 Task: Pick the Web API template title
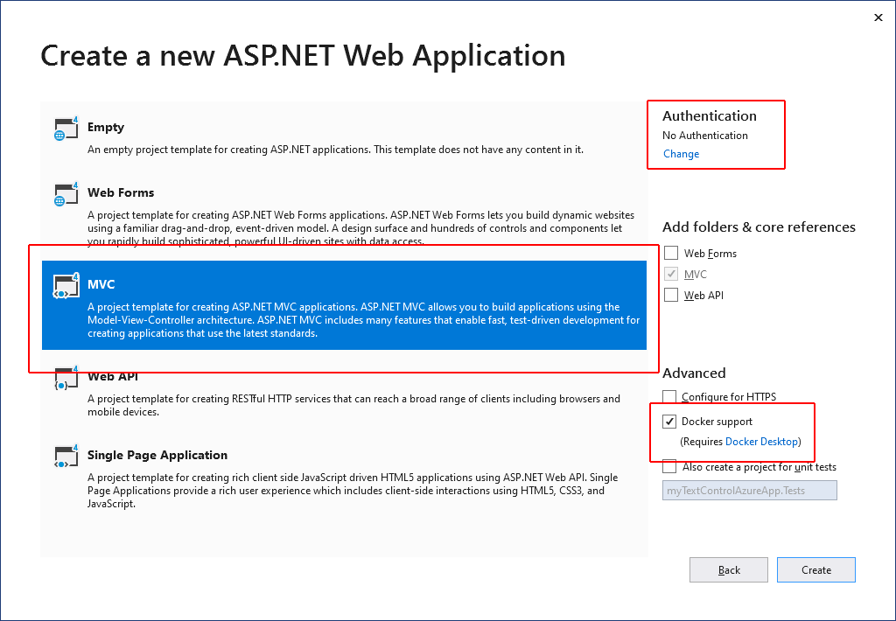tap(113, 376)
